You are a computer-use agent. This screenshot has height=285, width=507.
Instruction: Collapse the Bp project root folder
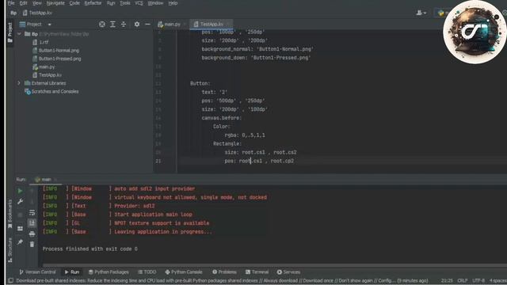pos(19,34)
